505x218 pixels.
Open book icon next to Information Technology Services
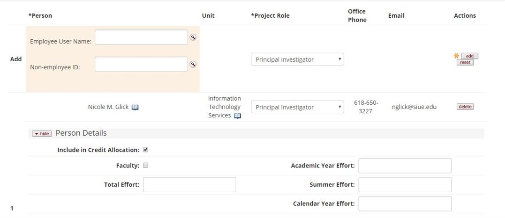coord(237,116)
